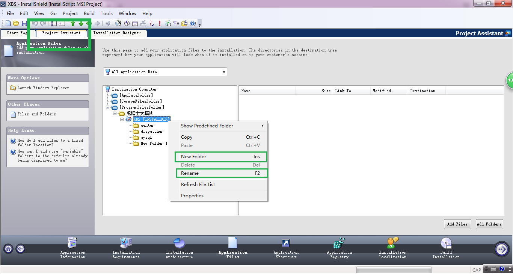
Task: Click the red exclamation run icon
Action: 160,23
